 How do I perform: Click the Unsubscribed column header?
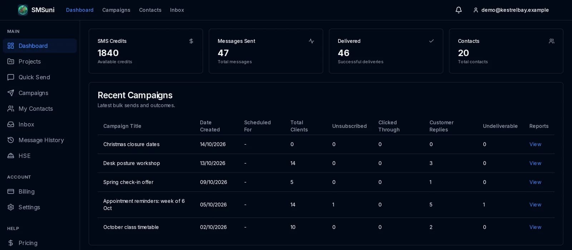point(349,126)
